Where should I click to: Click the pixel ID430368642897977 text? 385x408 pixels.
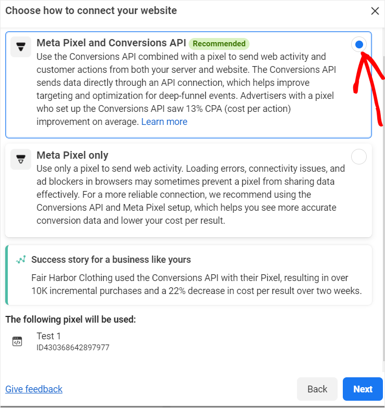[x=73, y=348]
